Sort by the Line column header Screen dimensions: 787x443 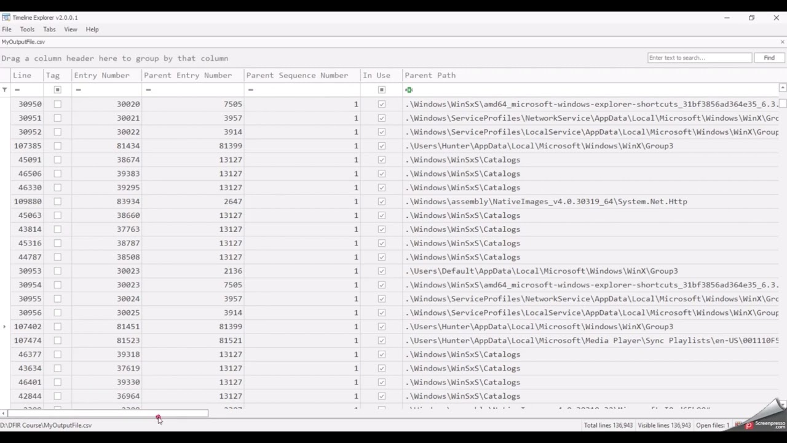click(26, 75)
